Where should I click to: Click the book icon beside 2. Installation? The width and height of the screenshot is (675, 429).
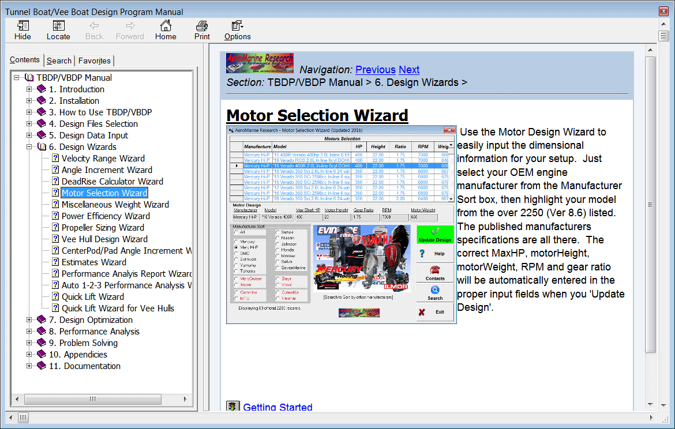pyautogui.click(x=42, y=101)
